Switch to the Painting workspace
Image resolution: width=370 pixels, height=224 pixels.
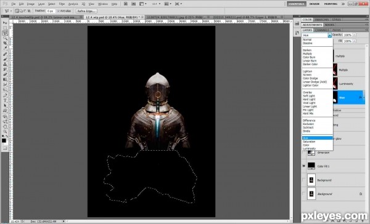point(331,4)
